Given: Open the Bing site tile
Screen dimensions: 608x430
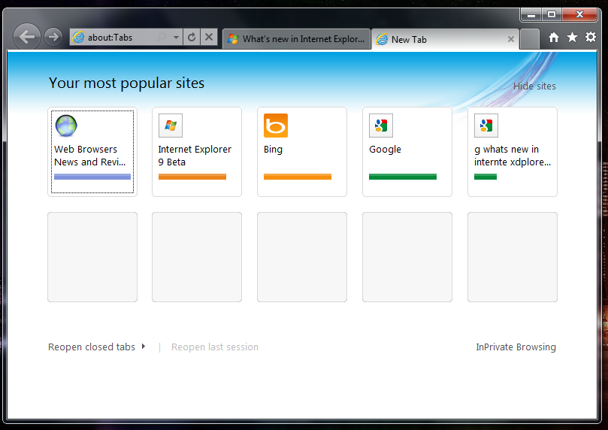Looking at the screenshot, I should 301,152.
